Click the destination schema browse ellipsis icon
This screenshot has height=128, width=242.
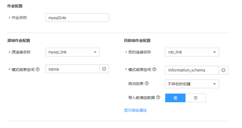click(x=223, y=70)
